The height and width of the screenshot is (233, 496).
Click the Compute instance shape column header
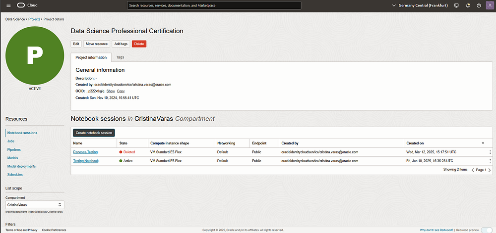[170, 143]
